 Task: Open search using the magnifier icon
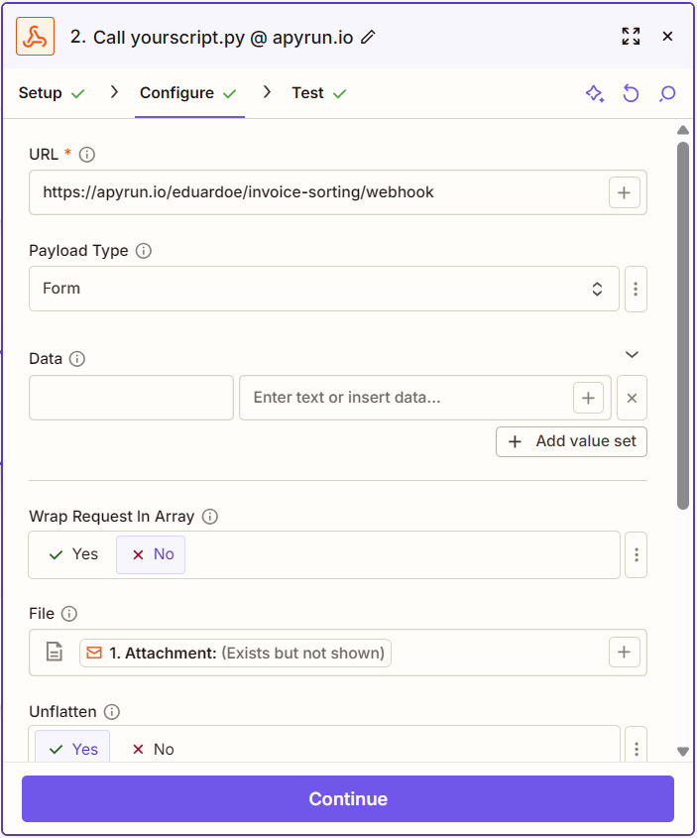click(667, 93)
